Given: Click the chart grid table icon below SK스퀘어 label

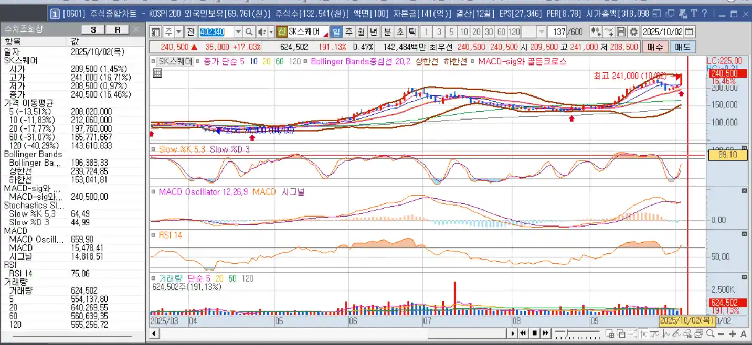Looking at the screenshot, I should (157, 73).
